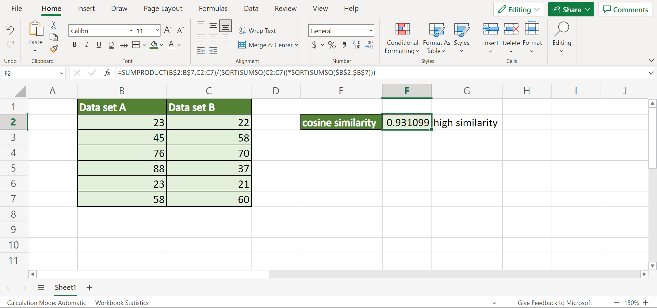Open the Data menu

[x=251, y=8]
